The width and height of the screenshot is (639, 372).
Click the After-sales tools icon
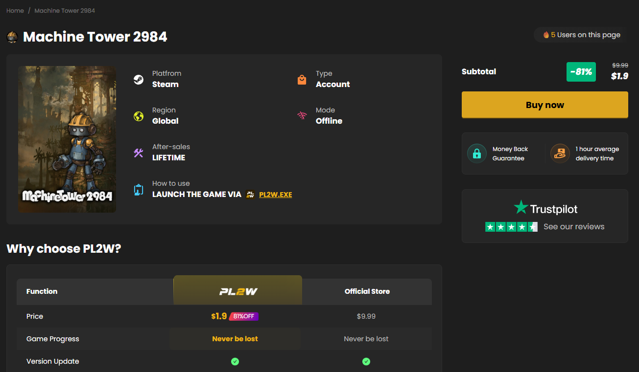(x=139, y=153)
